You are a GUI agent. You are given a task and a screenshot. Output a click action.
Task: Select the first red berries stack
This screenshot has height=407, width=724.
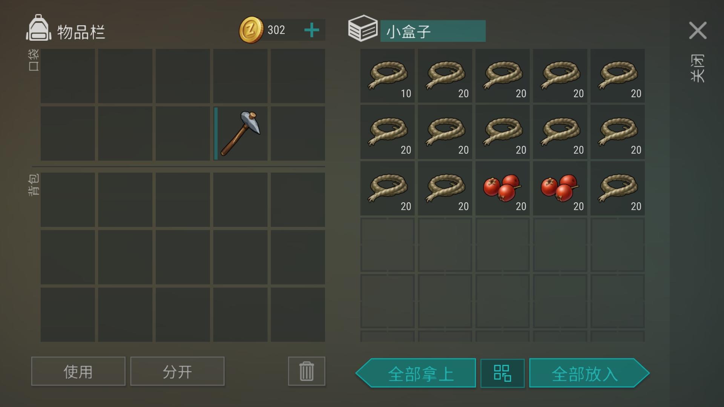pyautogui.click(x=502, y=188)
